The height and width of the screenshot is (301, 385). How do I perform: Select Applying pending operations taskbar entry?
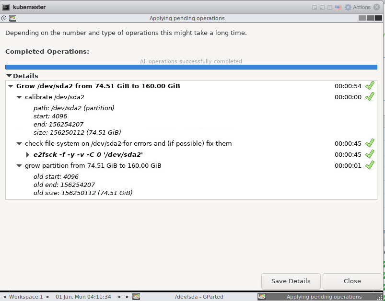(320, 297)
